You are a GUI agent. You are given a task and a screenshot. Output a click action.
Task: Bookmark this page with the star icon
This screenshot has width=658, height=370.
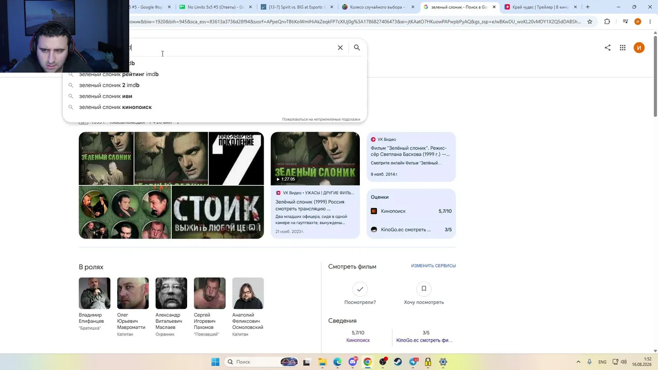[x=590, y=22]
